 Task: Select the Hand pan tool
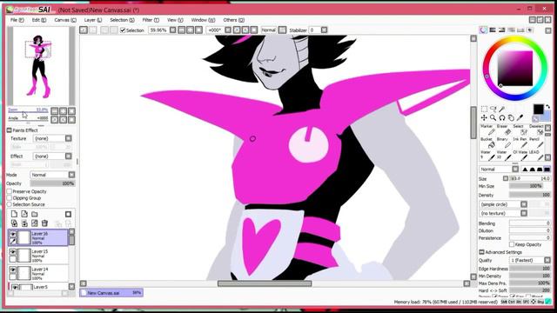pos(511,117)
